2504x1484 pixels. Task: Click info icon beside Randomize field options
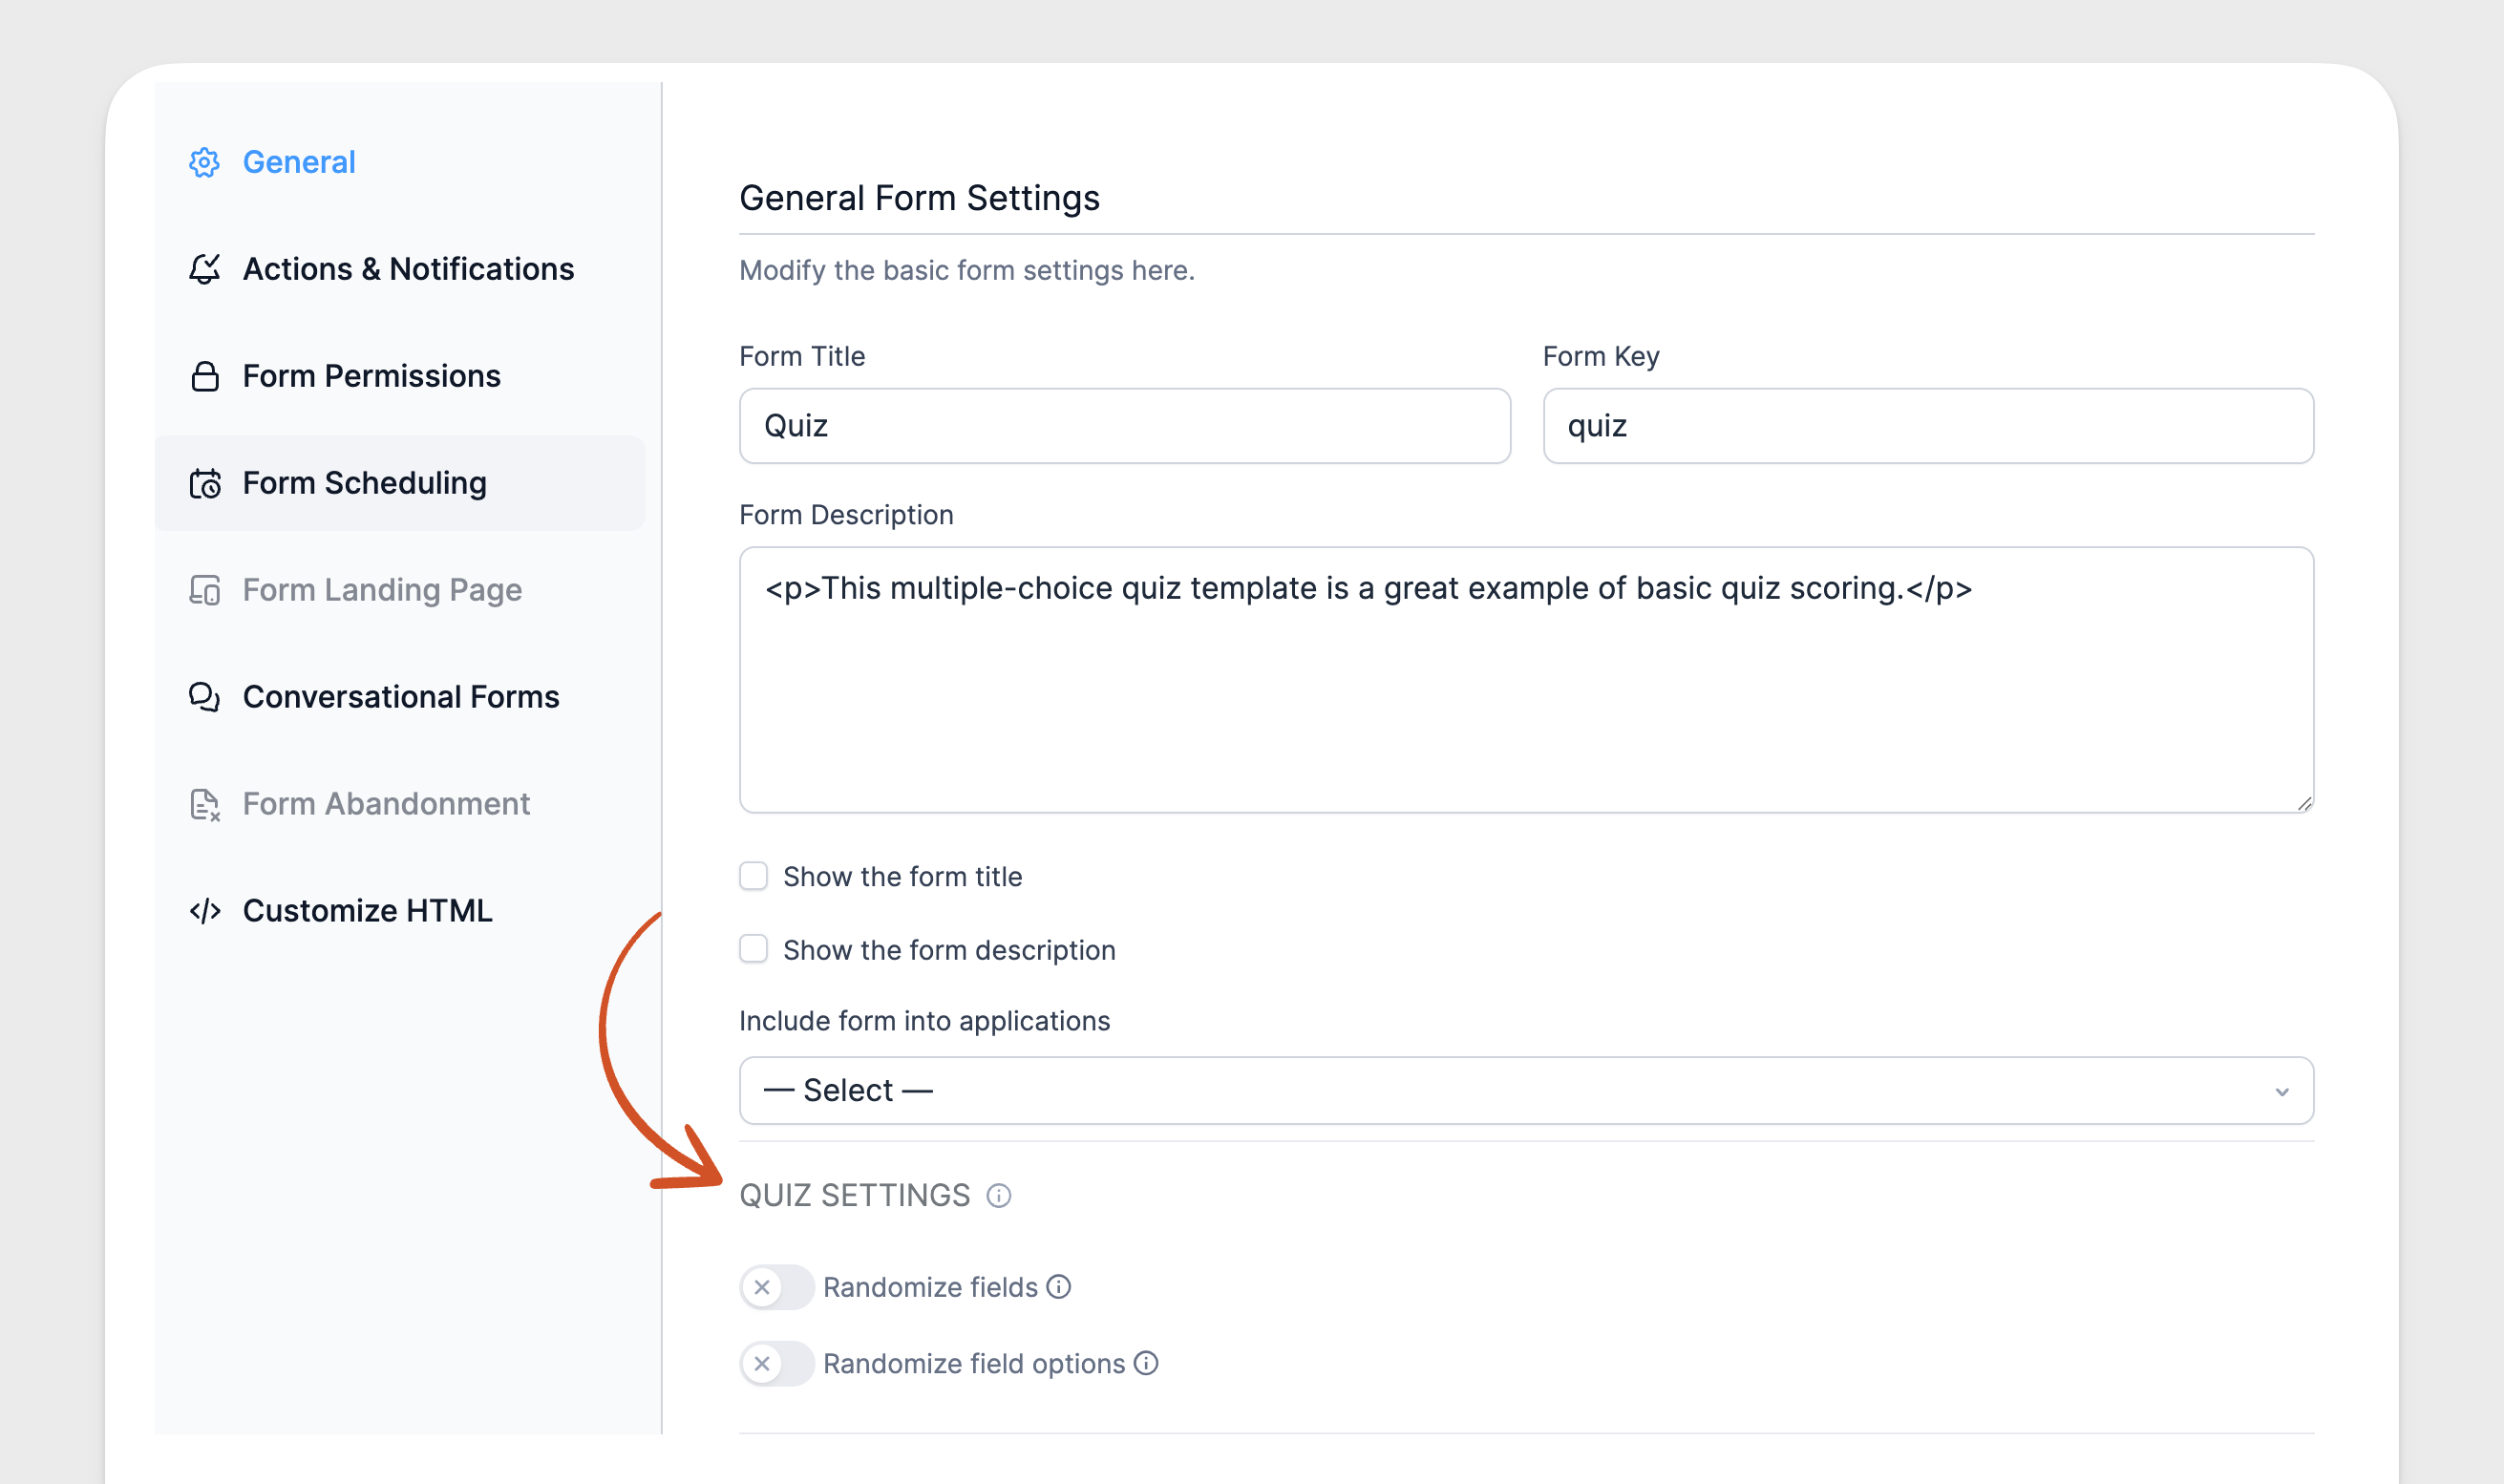tap(1146, 1363)
